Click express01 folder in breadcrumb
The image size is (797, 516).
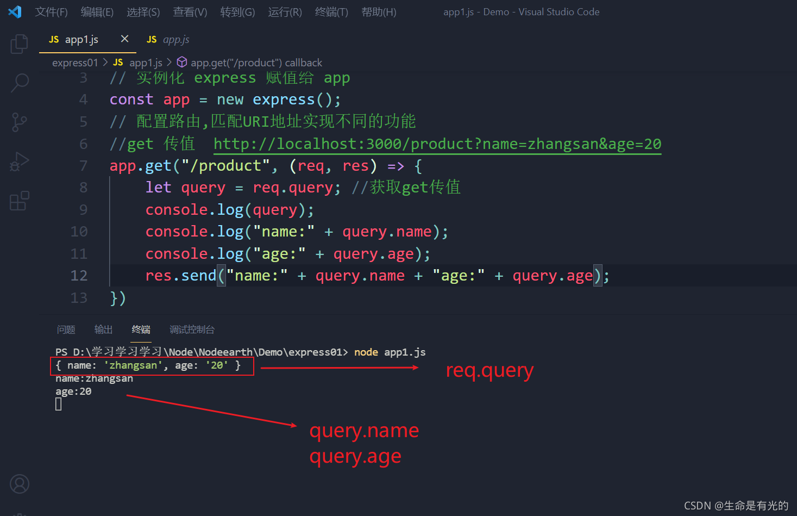coord(75,63)
